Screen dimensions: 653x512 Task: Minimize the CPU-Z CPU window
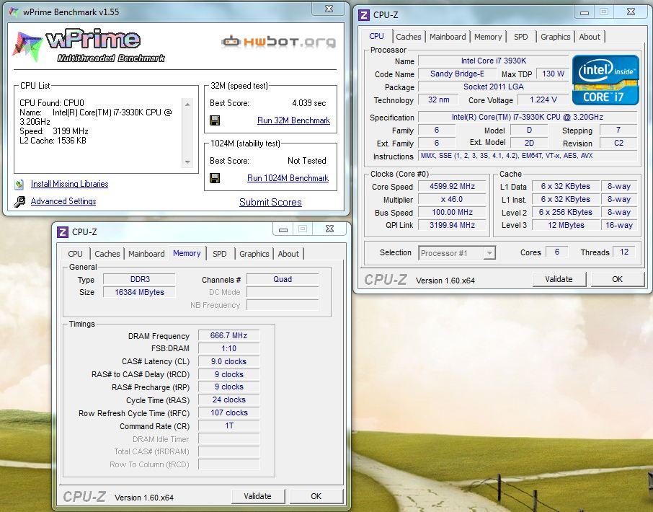tap(585, 12)
